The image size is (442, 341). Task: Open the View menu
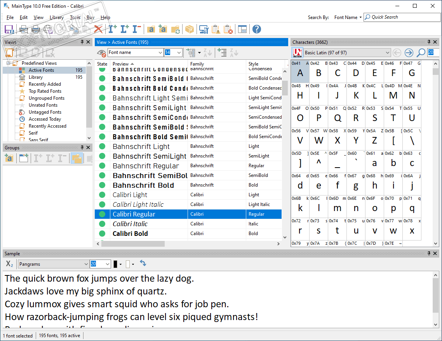[38, 17]
